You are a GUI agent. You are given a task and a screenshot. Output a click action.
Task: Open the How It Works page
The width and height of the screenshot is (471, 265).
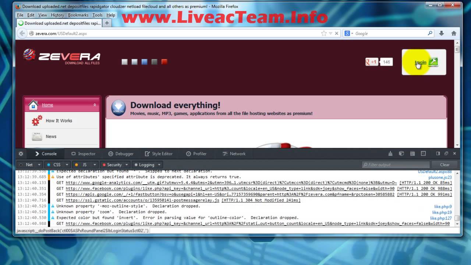tap(59, 121)
